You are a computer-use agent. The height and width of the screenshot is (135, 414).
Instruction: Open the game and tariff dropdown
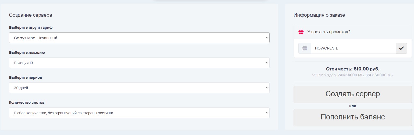tap(139, 38)
